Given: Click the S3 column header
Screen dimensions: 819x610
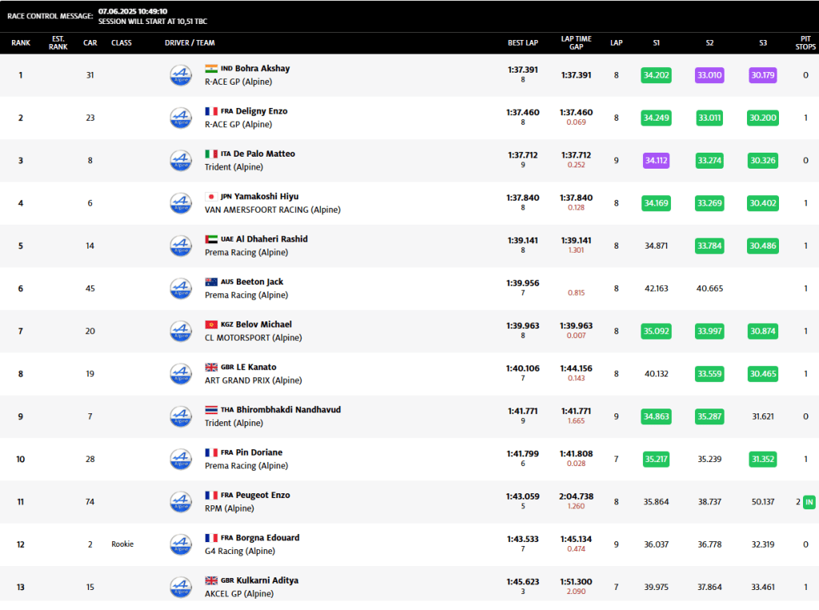Looking at the screenshot, I should [x=763, y=43].
